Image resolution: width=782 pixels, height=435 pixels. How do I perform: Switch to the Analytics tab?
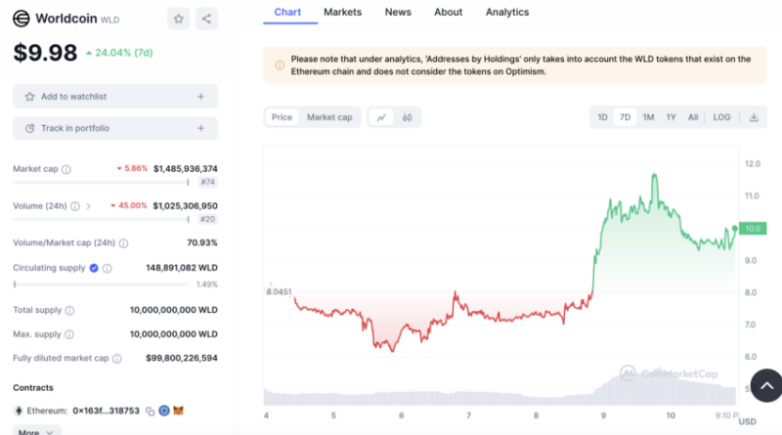[506, 12]
